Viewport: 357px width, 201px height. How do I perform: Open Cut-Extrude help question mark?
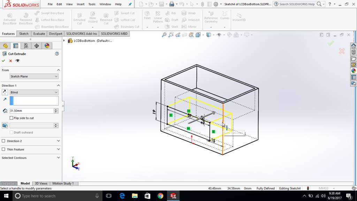pyautogui.click(x=57, y=54)
